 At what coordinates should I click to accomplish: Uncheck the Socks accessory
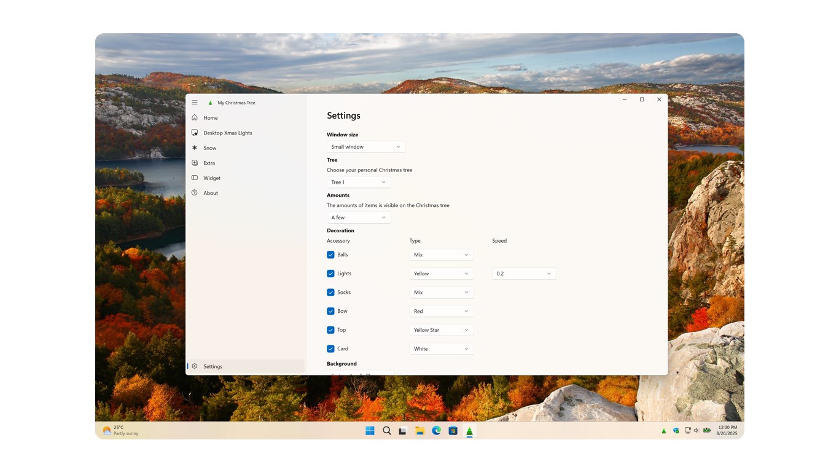click(x=330, y=292)
